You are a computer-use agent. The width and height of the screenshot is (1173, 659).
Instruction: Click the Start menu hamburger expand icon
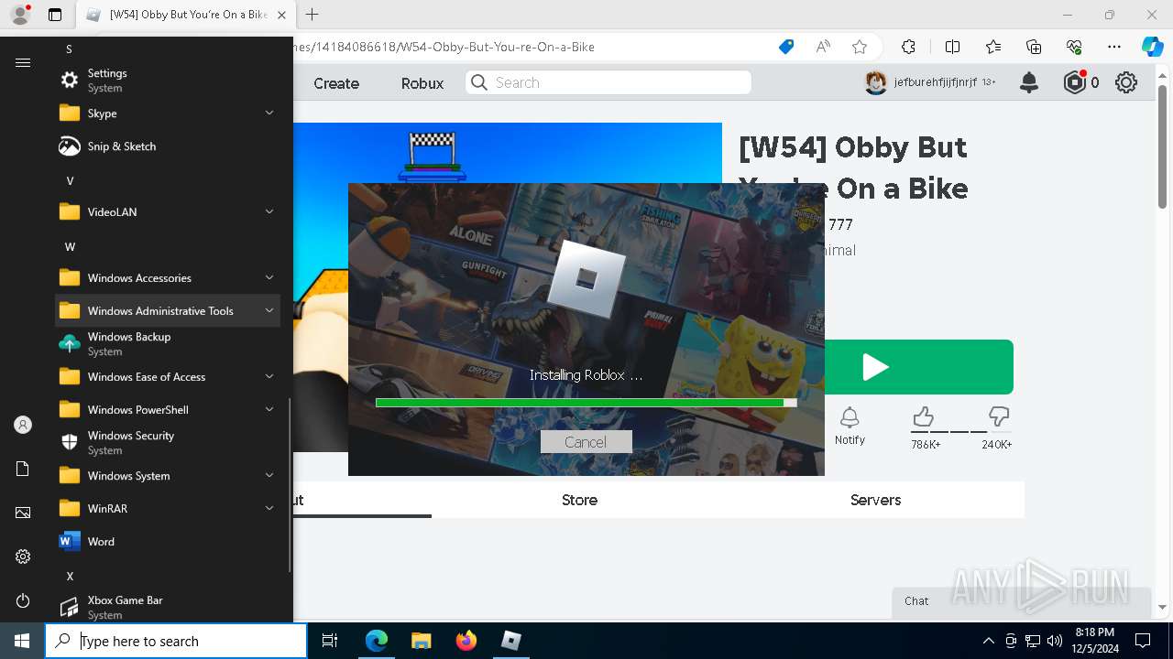pyautogui.click(x=23, y=62)
